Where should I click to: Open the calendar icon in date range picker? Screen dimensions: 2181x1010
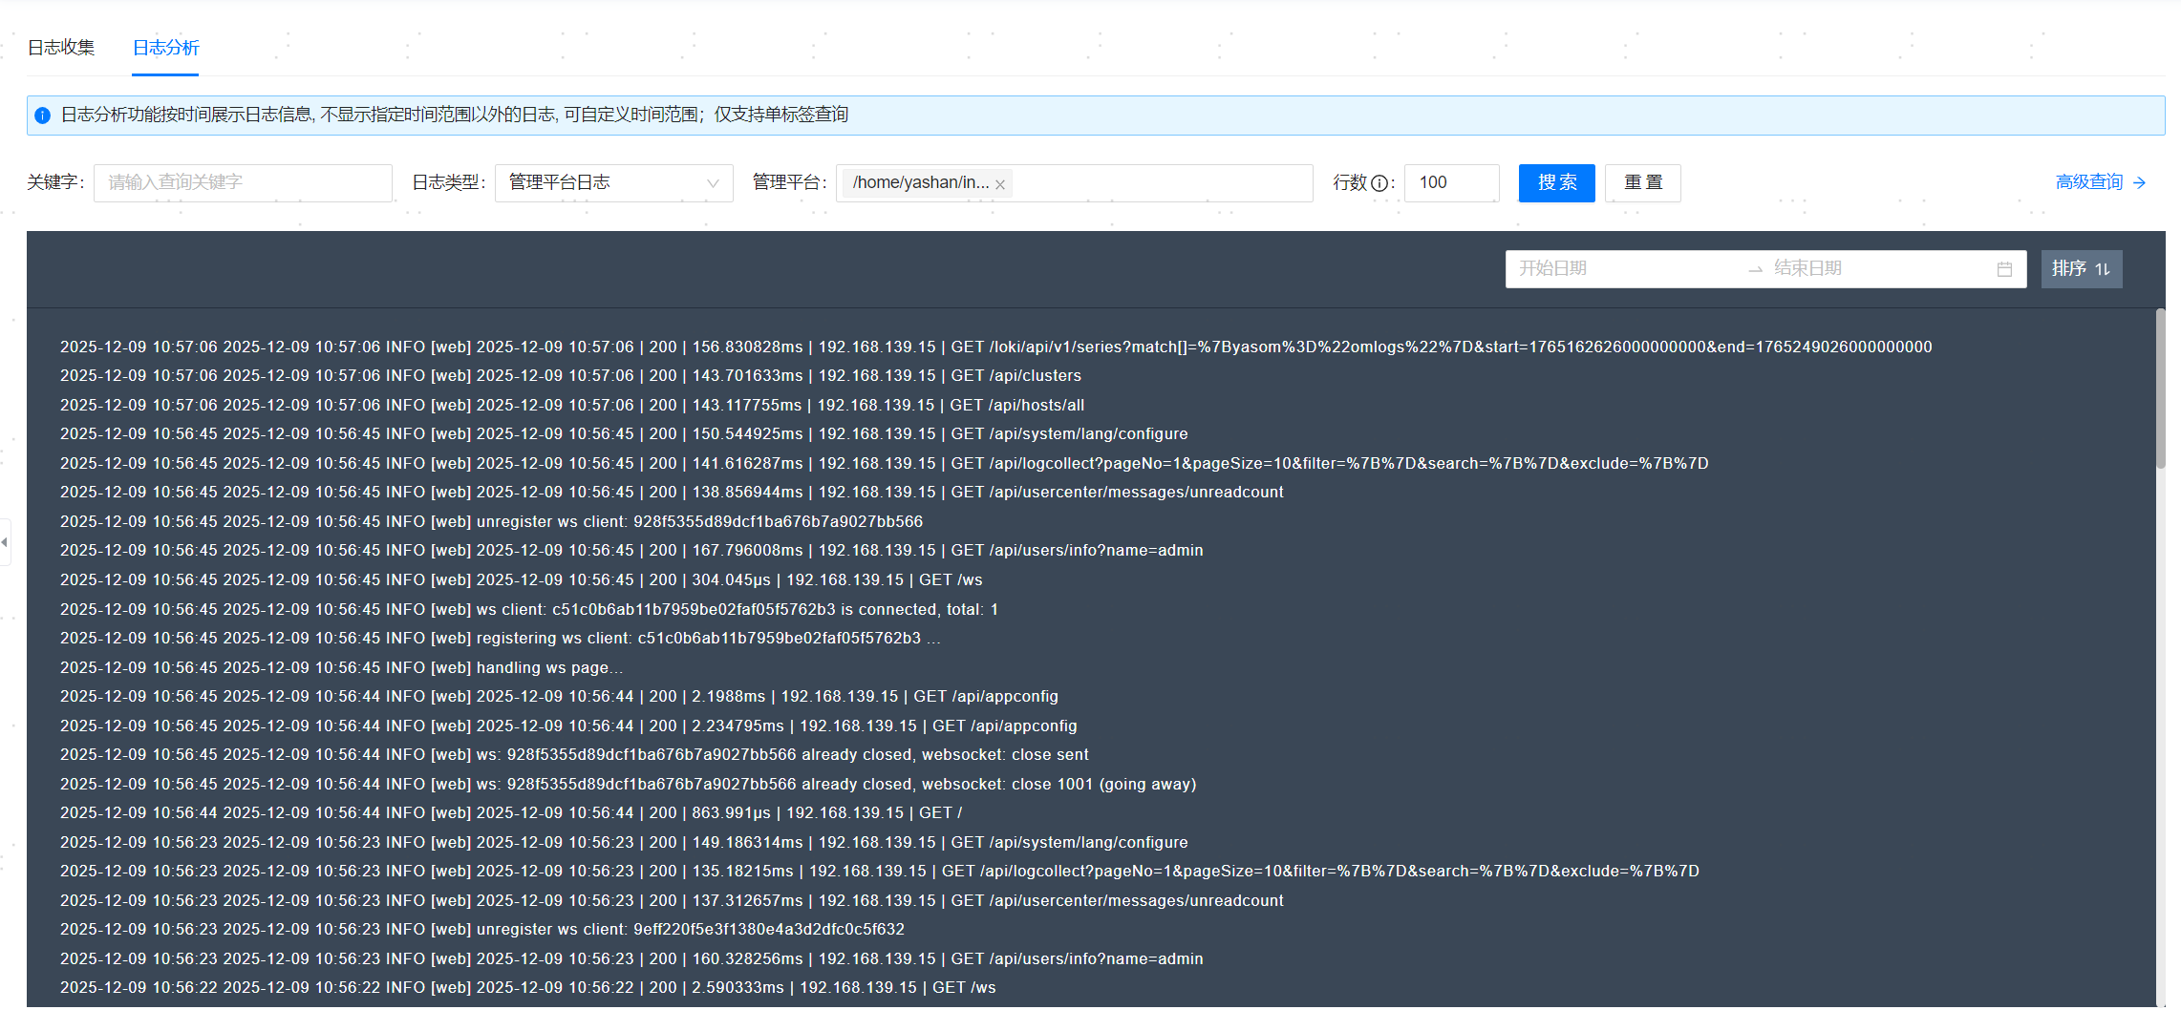(2004, 269)
